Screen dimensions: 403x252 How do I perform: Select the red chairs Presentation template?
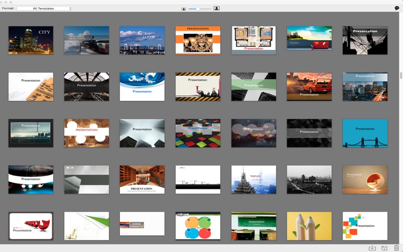[x=31, y=226]
